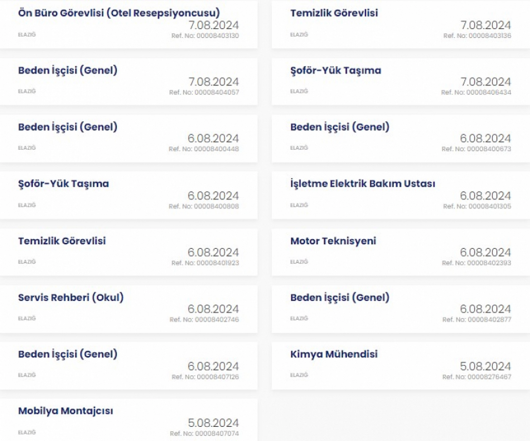
Task: View Beden İşçisi listing with Ref 00008400673
Action: coord(340,127)
